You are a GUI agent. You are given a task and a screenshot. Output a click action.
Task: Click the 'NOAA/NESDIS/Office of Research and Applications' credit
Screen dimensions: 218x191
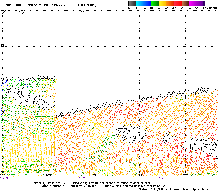coord(174,189)
